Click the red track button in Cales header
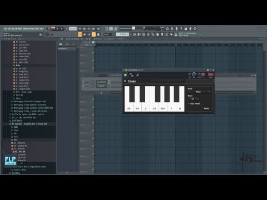Viewport: 267px width, 200px height. pos(211,74)
